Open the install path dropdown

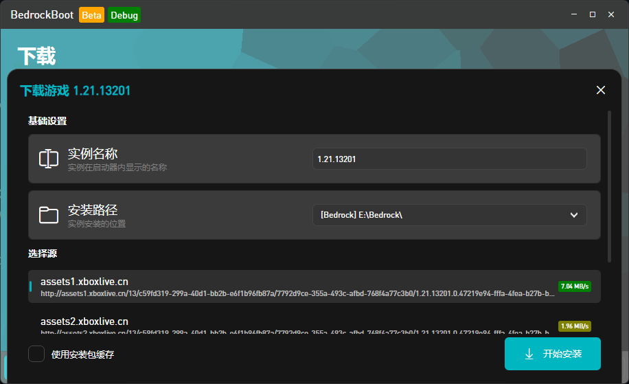tap(449, 215)
